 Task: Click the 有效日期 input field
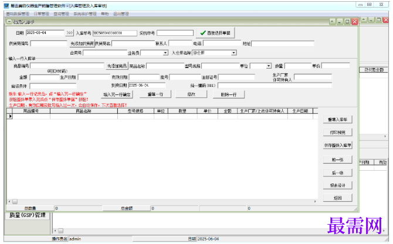[x=144, y=77]
